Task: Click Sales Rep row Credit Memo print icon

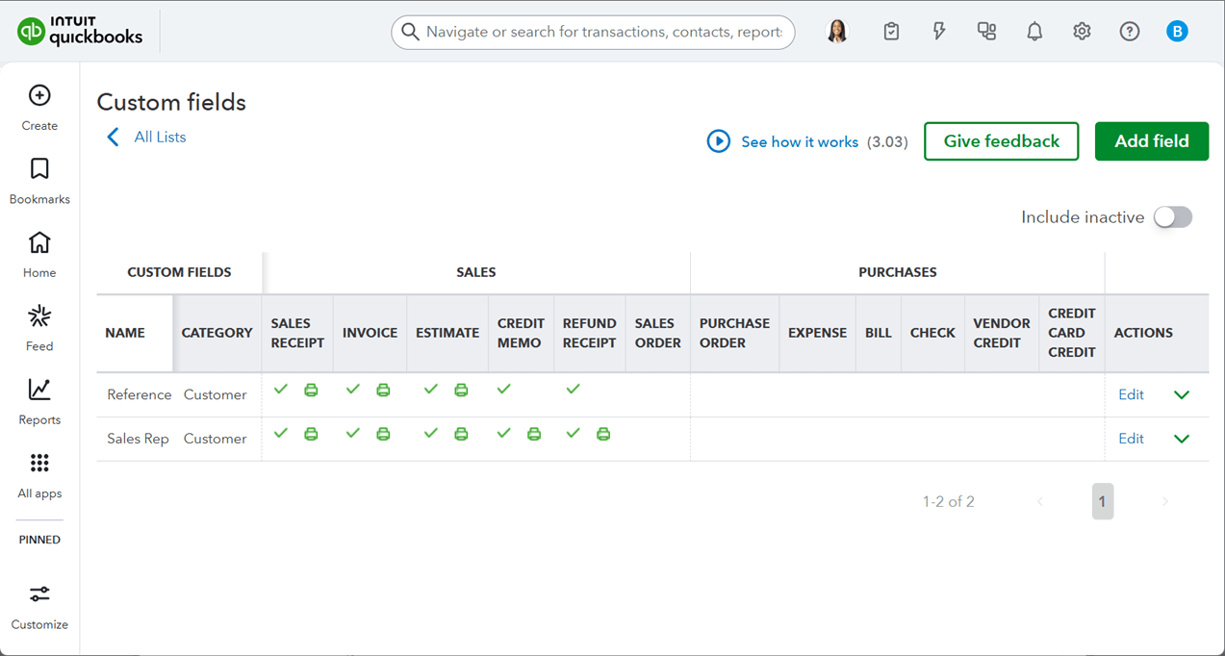Action: pos(534,434)
